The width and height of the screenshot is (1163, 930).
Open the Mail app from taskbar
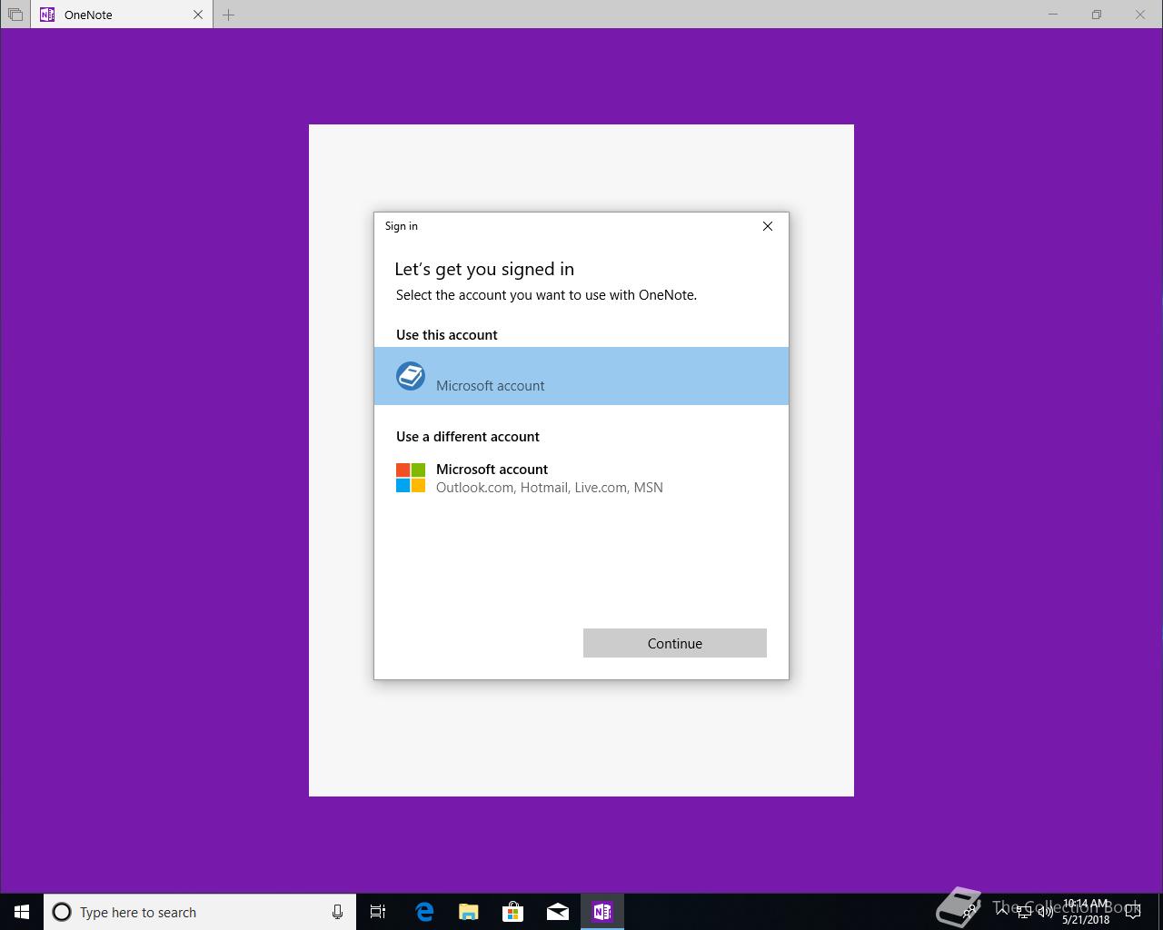coord(558,912)
